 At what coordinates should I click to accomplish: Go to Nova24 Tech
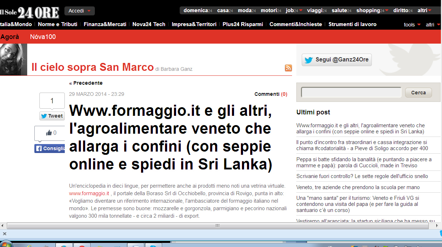click(149, 24)
